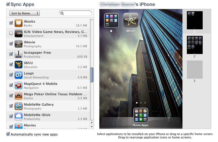
Task: Uncheck the MobileMe Gallery checkbox
Action: (11, 106)
